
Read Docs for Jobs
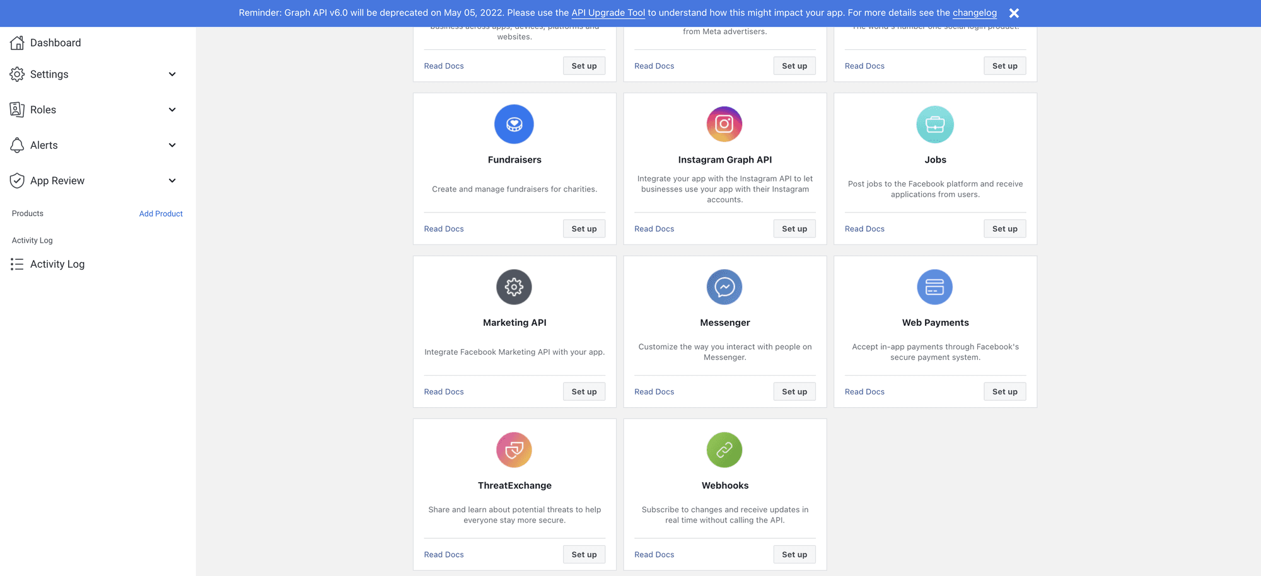pyautogui.click(x=864, y=229)
